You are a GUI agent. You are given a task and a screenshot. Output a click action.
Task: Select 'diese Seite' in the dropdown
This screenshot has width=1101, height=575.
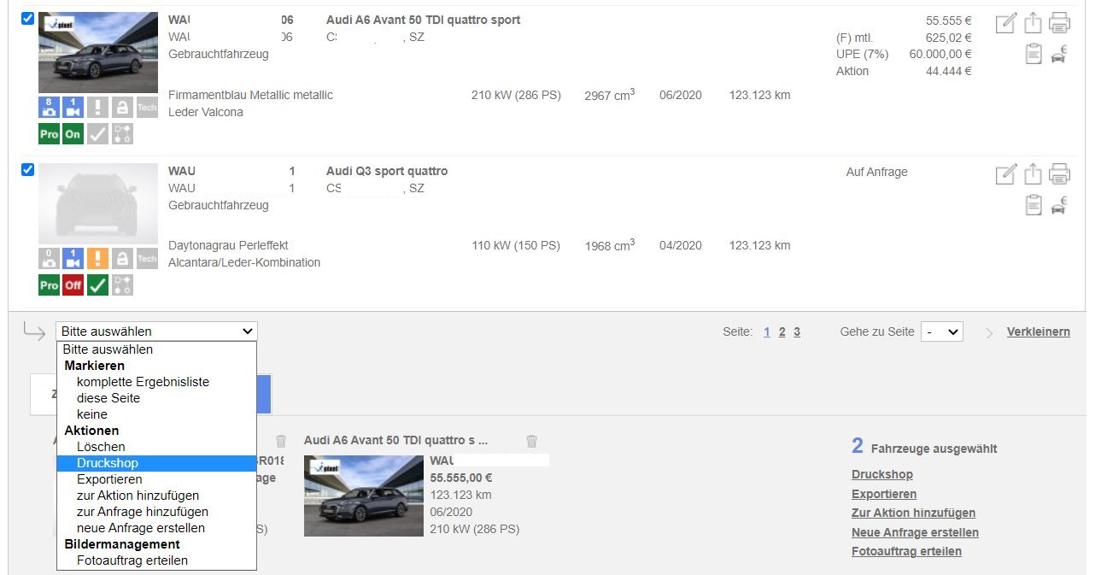[156, 398]
